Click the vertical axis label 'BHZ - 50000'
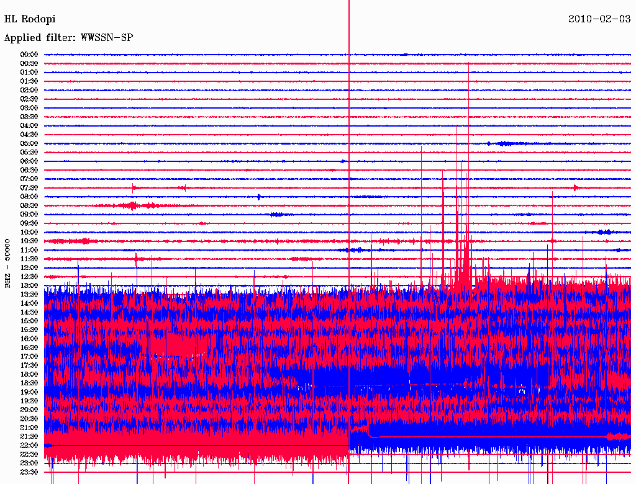Viewport: 636px width, 484px height. [7, 264]
